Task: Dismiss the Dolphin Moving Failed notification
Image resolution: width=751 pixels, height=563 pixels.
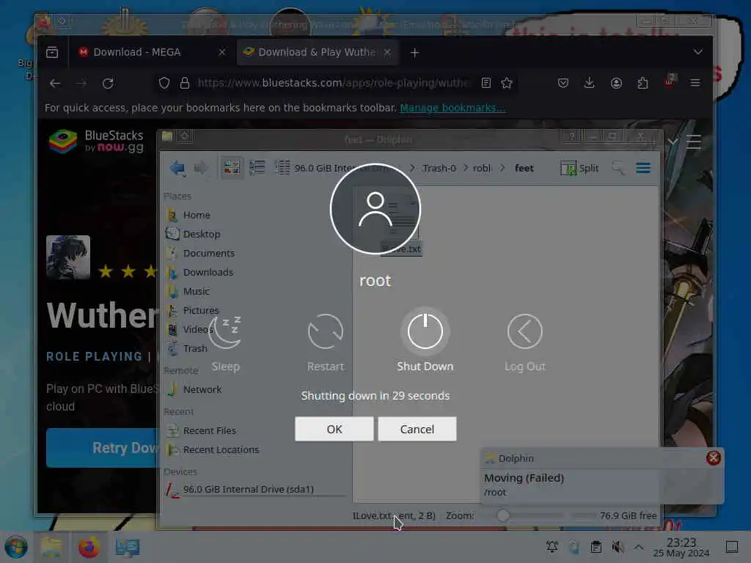Action: pyautogui.click(x=713, y=458)
